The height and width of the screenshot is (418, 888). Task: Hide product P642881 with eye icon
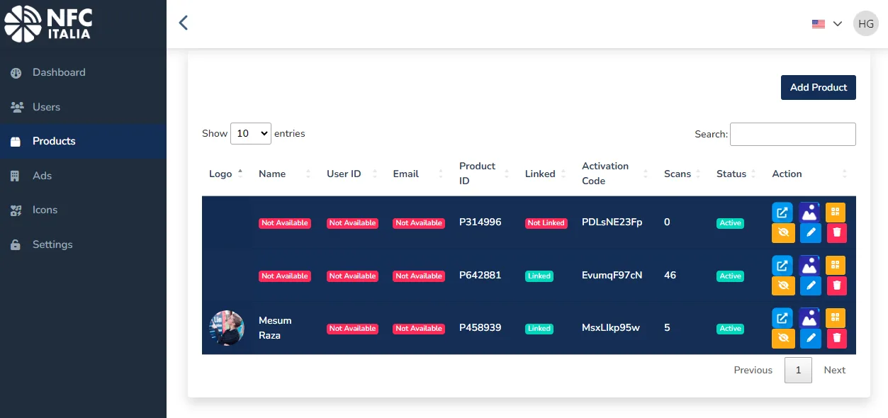coord(782,286)
